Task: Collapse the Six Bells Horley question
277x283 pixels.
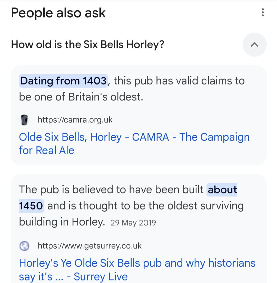Action: click(254, 45)
